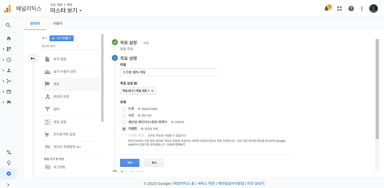This screenshot has width=384, height=188.
Task: Expand Behavior sidebar arrow
Action: coord(3,92)
